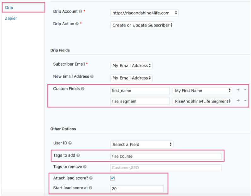Click the first_name custom field input
This screenshot has width=251, height=196.
click(140, 91)
